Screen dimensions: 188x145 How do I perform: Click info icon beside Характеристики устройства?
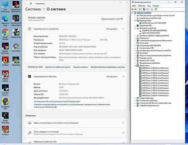pyautogui.click(x=30, y=29)
